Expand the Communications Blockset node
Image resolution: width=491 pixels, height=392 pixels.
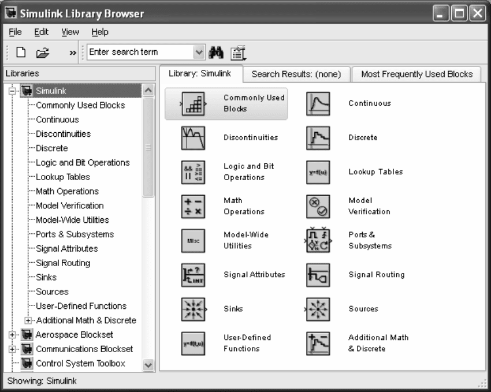point(12,349)
